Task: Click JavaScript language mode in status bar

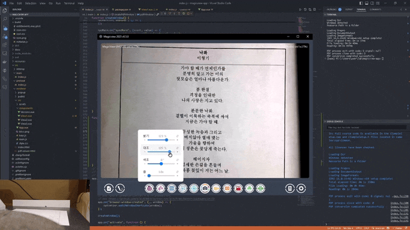Action: pyautogui.click(x=379, y=228)
